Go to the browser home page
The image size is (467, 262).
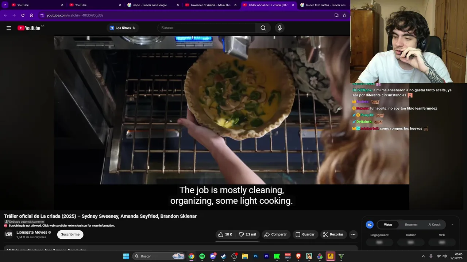(x=32, y=15)
